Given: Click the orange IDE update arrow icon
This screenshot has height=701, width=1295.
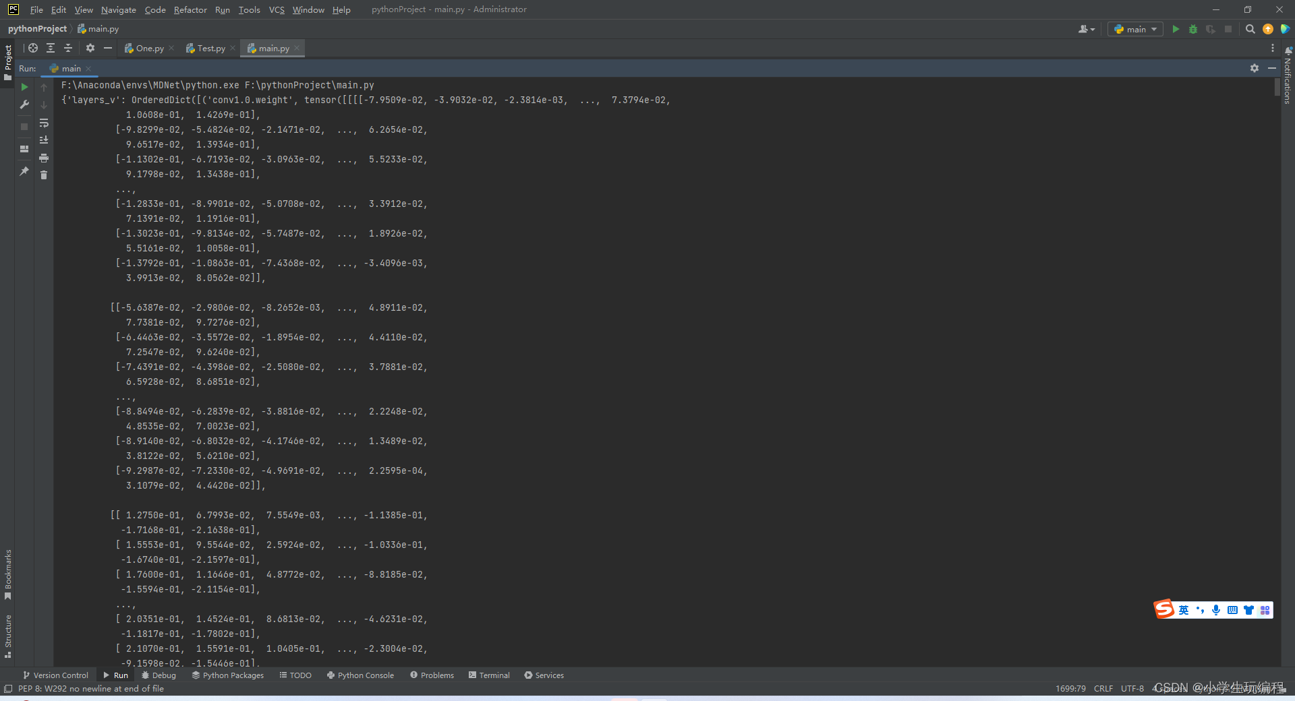Looking at the screenshot, I should tap(1268, 29).
